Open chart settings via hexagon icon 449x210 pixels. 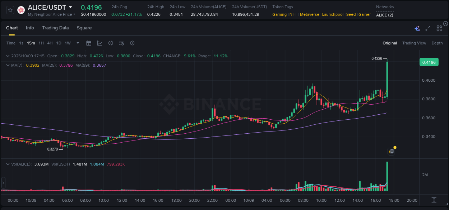[132, 43]
